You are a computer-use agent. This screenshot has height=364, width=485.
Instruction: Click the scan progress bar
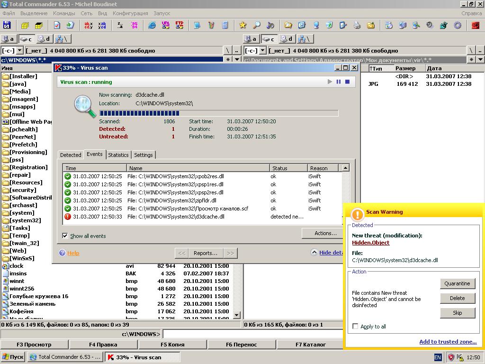coord(218,113)
